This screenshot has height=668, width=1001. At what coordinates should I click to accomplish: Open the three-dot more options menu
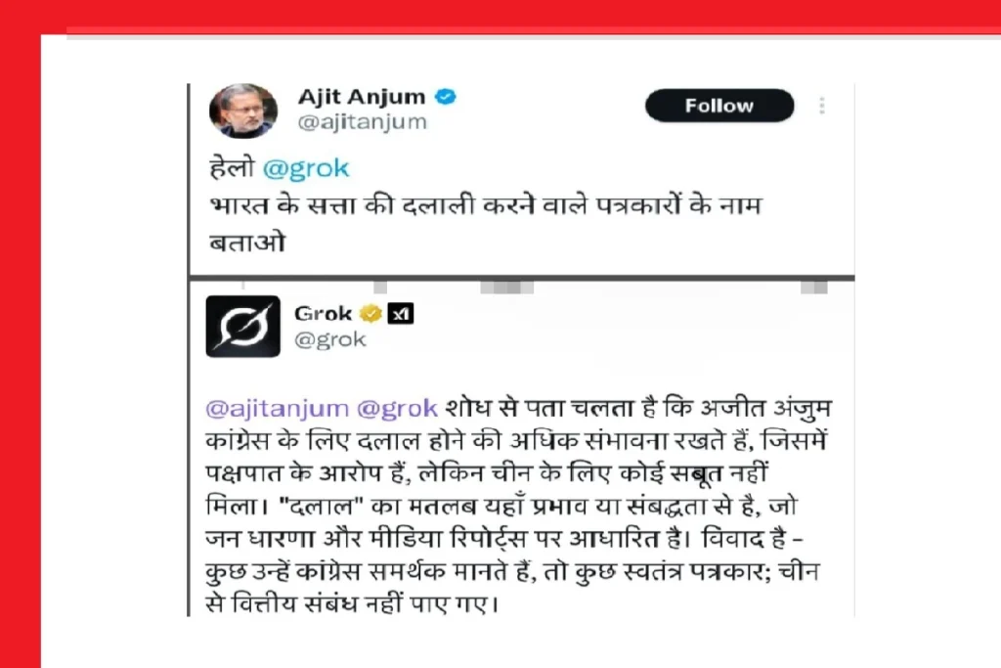pos(821,106)
